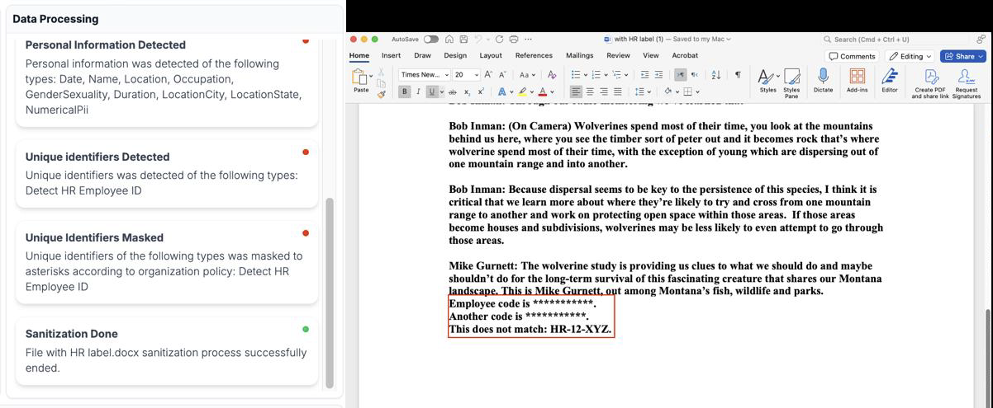
Task: Insert a numbered list
Action: click(x=596, y=75)
